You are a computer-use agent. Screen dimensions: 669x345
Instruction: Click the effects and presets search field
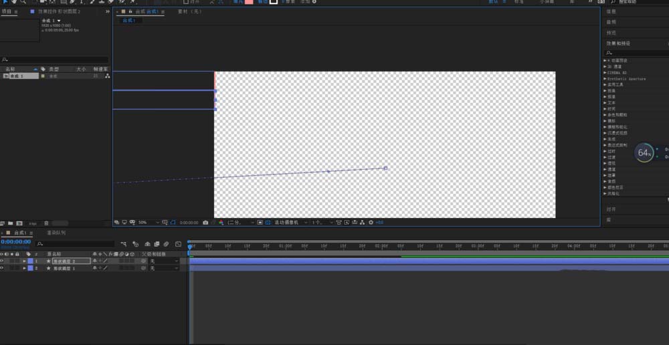pyautogui.click(x=638, y=53)
